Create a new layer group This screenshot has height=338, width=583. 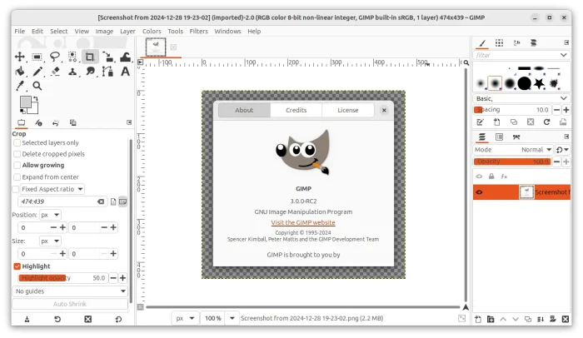[x=491, y=319]
